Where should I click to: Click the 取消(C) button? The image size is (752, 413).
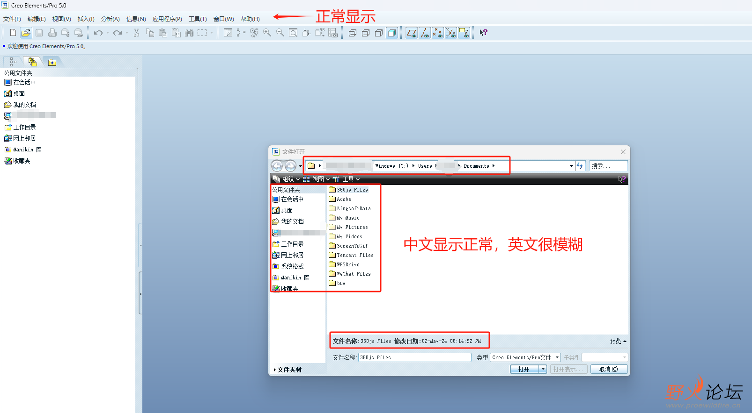(x=609, y=369)
